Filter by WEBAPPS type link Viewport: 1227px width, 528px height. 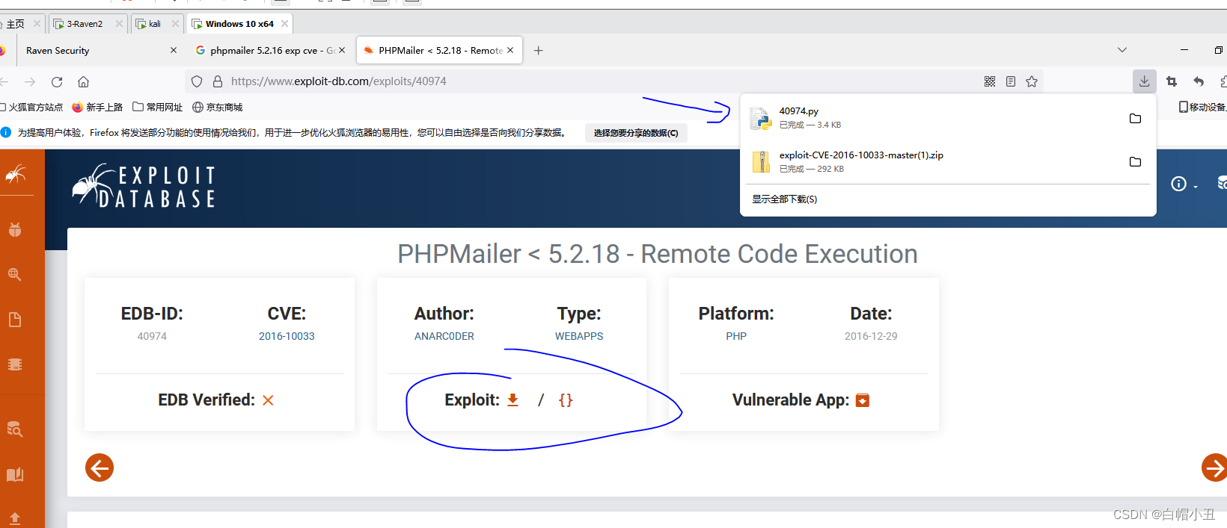(579, 337)
